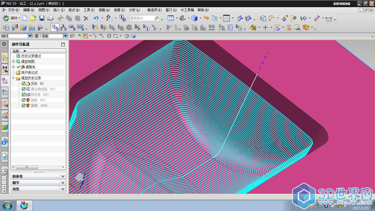Click the Layer Settings icon

pyautogui.click(x=263, y=18)
